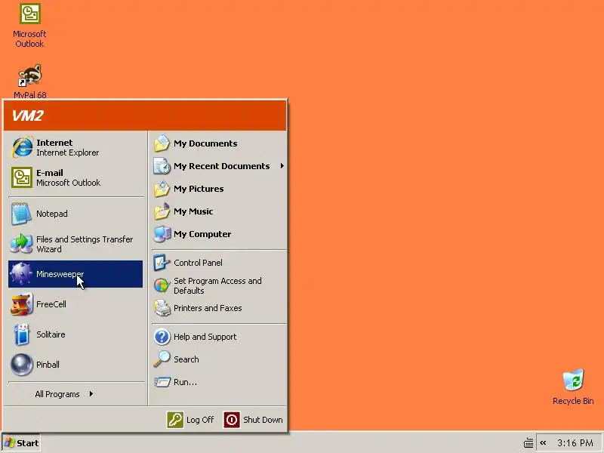
Task: Click the Search magnifying glass icon
Action: 162,359
